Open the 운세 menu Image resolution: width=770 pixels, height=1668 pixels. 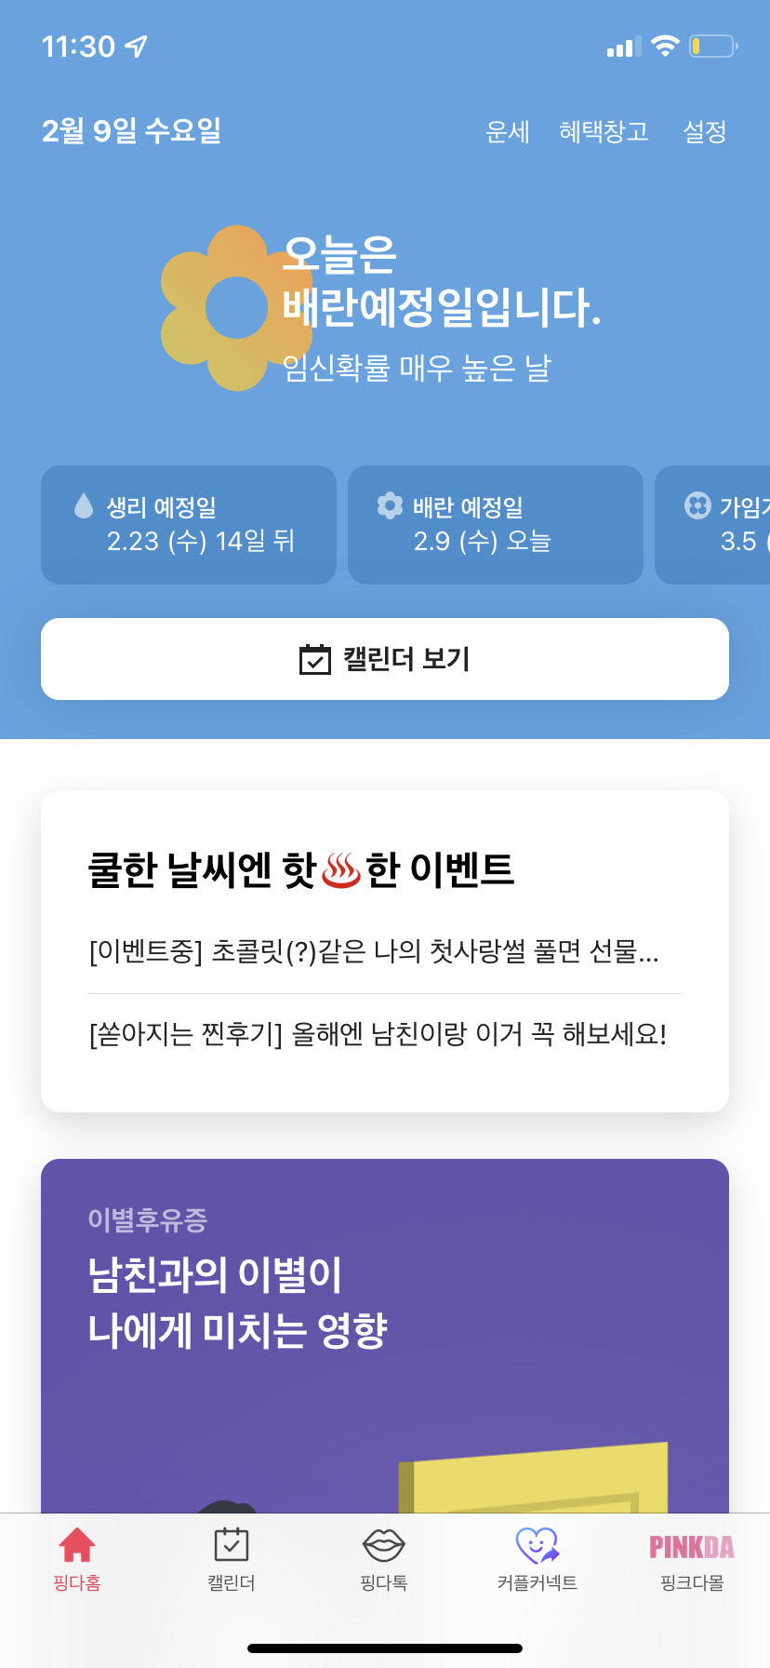[x=507, y=132]
